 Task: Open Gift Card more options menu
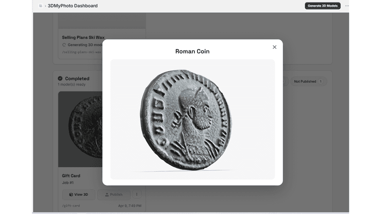pos(137,194)
